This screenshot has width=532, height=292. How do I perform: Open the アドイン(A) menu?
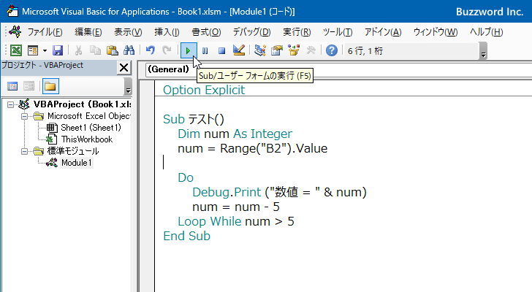click(383, 32)
